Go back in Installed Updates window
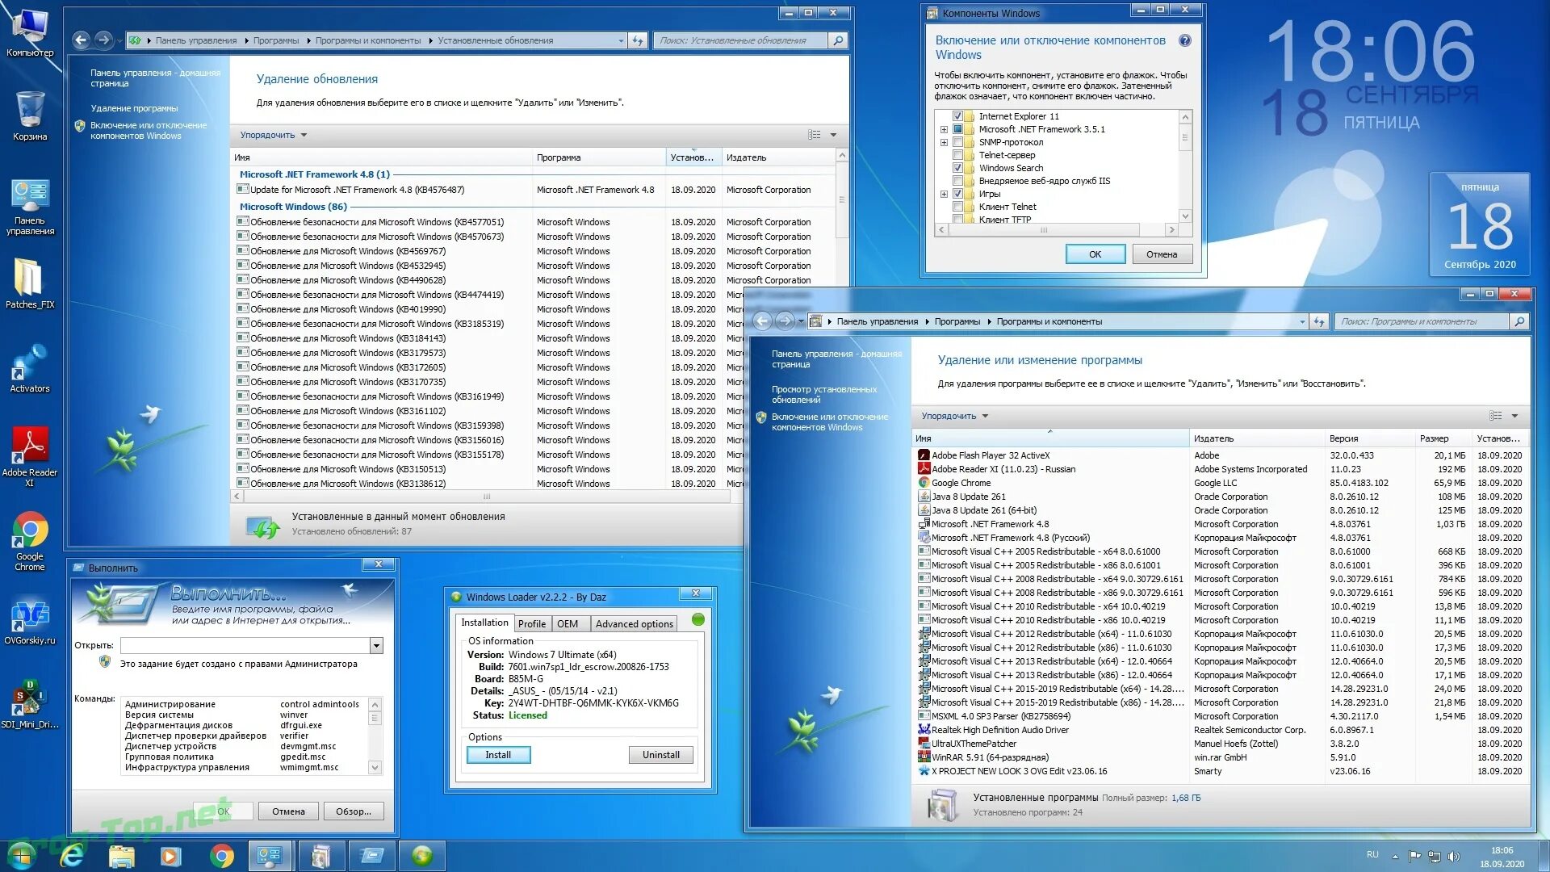This screenshot has width=1550, height=872. click(81, 40)
